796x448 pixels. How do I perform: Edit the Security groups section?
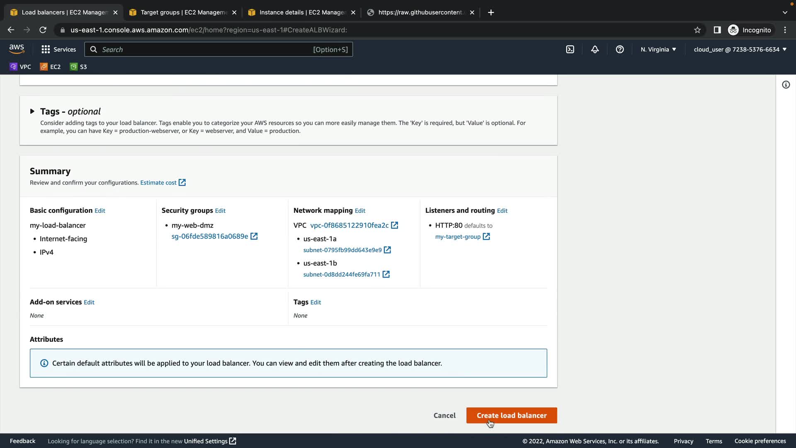[220, 211]
